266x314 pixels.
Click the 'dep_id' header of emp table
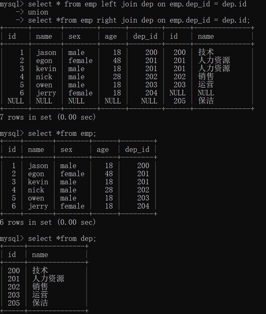pyautogui.click(x=137, y=150)
